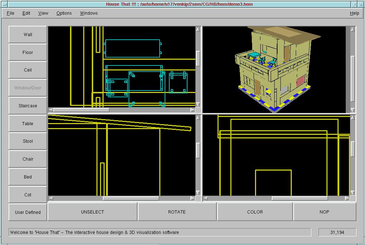
Task: Click bottom-right view scroll down arrow
Action: point(352,192)
